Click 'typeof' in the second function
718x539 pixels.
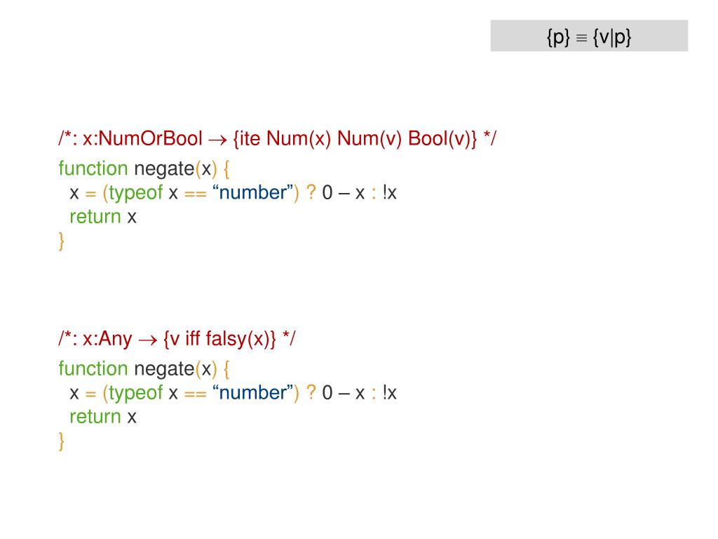135,393
